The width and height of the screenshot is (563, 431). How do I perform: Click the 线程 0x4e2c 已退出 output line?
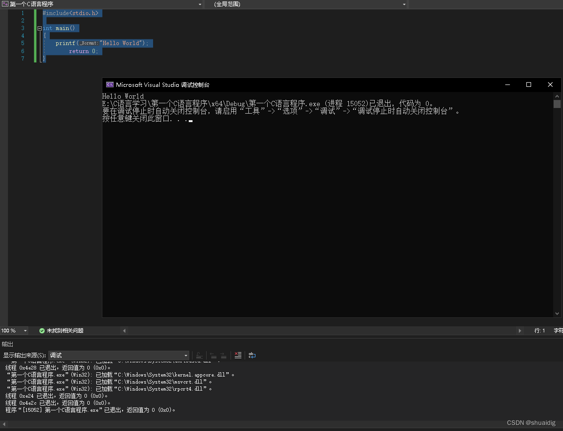coord(58,403)
